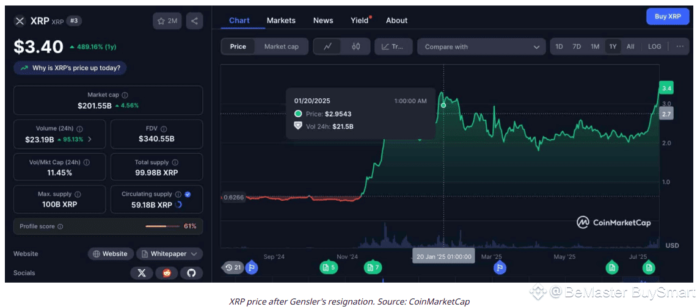Click Market cap info icon
Viewport: 700px width, 307px height.
[125, 95]
